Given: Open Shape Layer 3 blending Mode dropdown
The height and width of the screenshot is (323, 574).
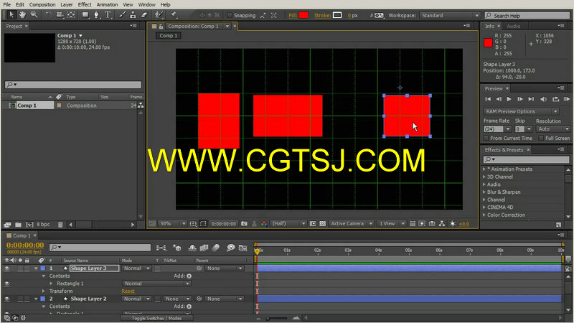Looking at the screenshot, I should [136, 268].
